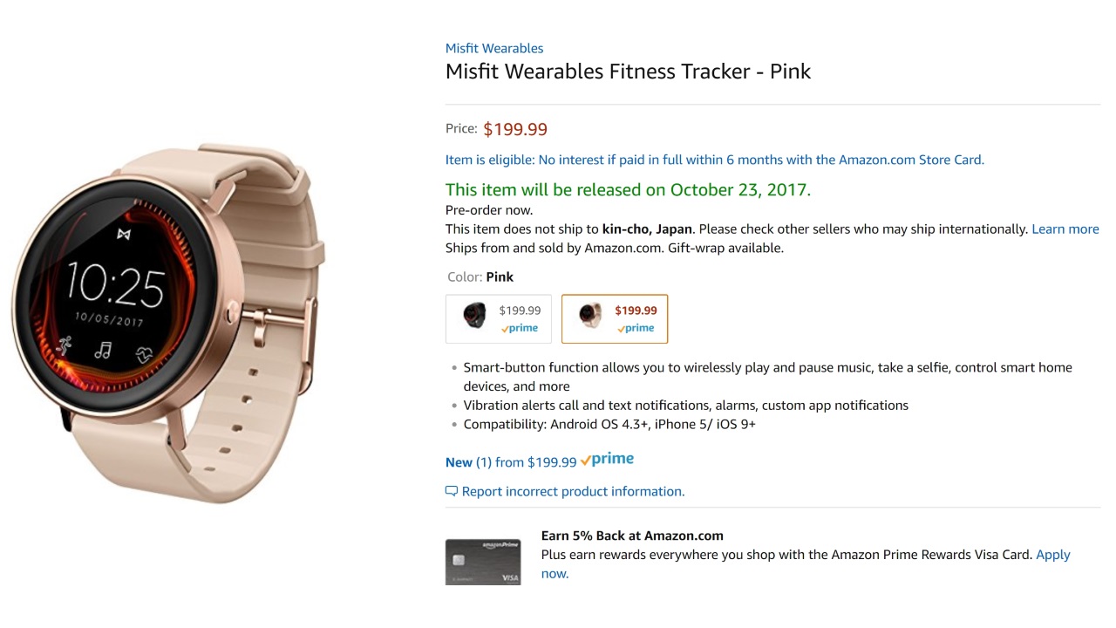Click the speech bubble report icon

pos(452,492)
